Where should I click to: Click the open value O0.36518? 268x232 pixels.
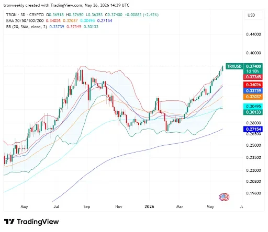(x=55, y=15)
